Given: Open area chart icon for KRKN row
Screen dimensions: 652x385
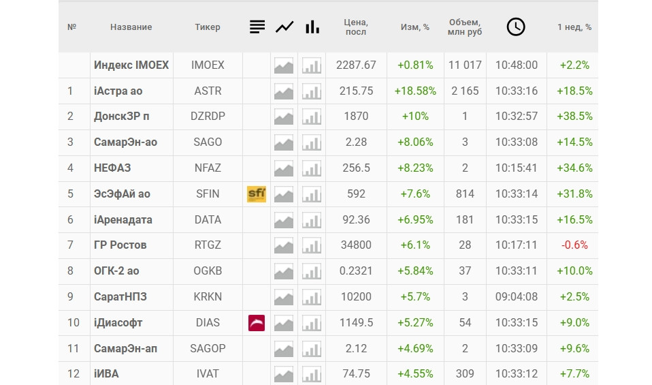Looking at the screenshot, I should [284, 297].
